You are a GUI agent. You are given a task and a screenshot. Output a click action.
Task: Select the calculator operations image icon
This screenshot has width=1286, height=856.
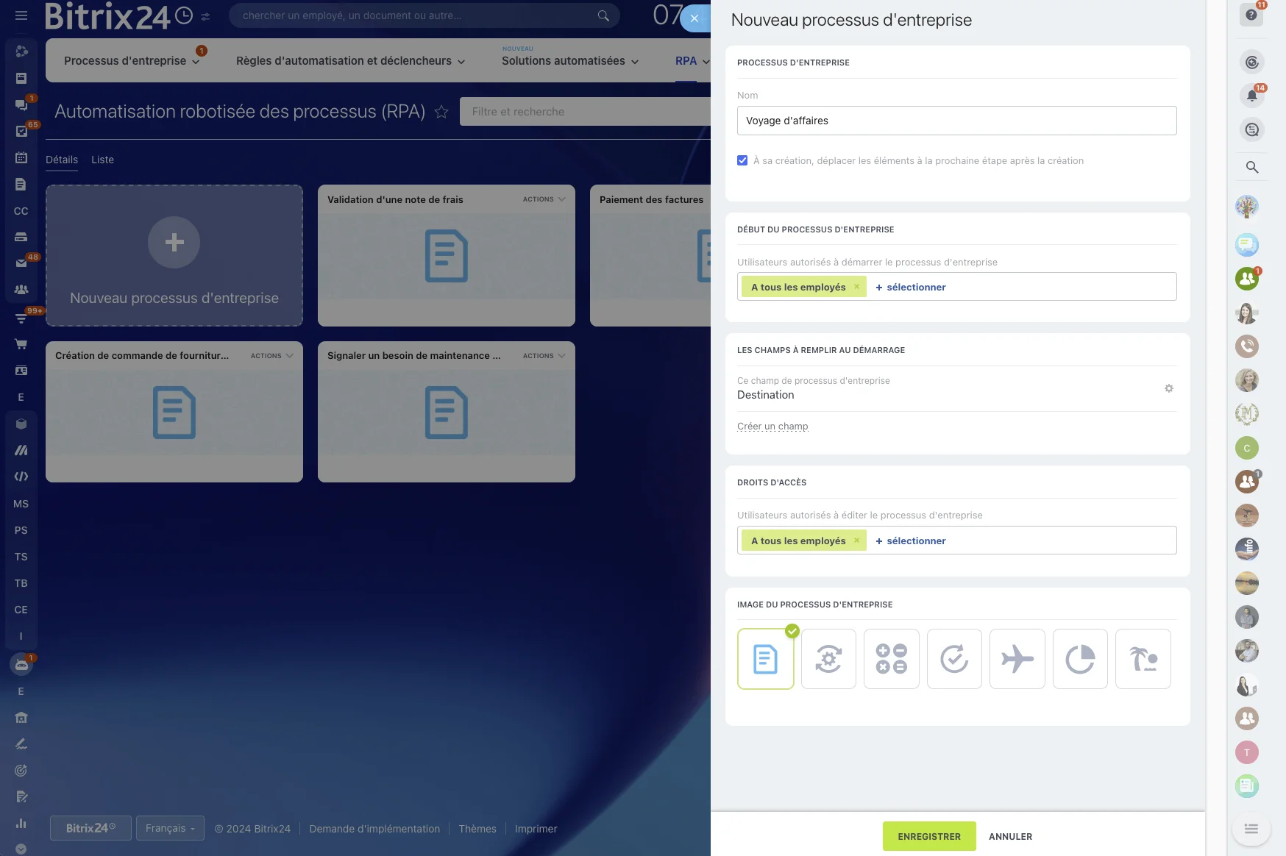(891, 659)
